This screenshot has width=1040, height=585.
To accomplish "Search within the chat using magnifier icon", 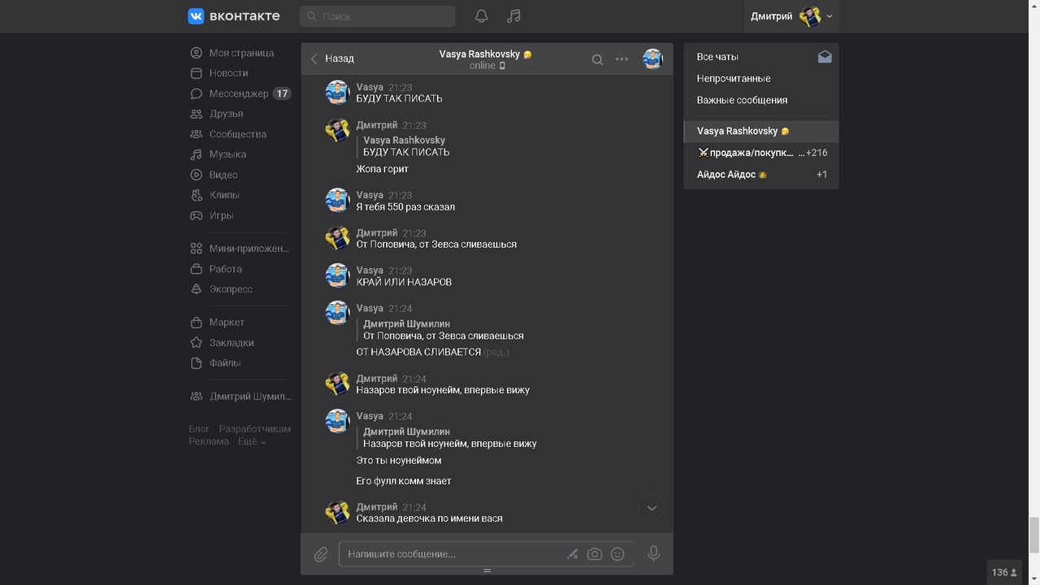I will (597, 59).
